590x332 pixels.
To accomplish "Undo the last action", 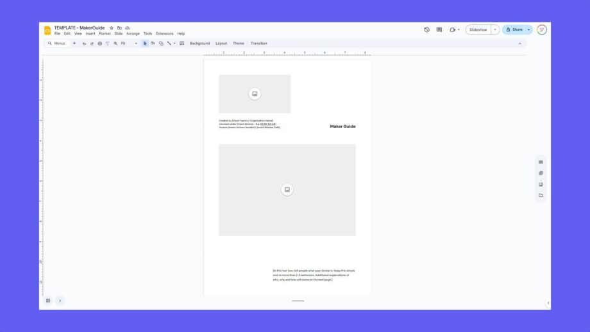I will point(84,44).
